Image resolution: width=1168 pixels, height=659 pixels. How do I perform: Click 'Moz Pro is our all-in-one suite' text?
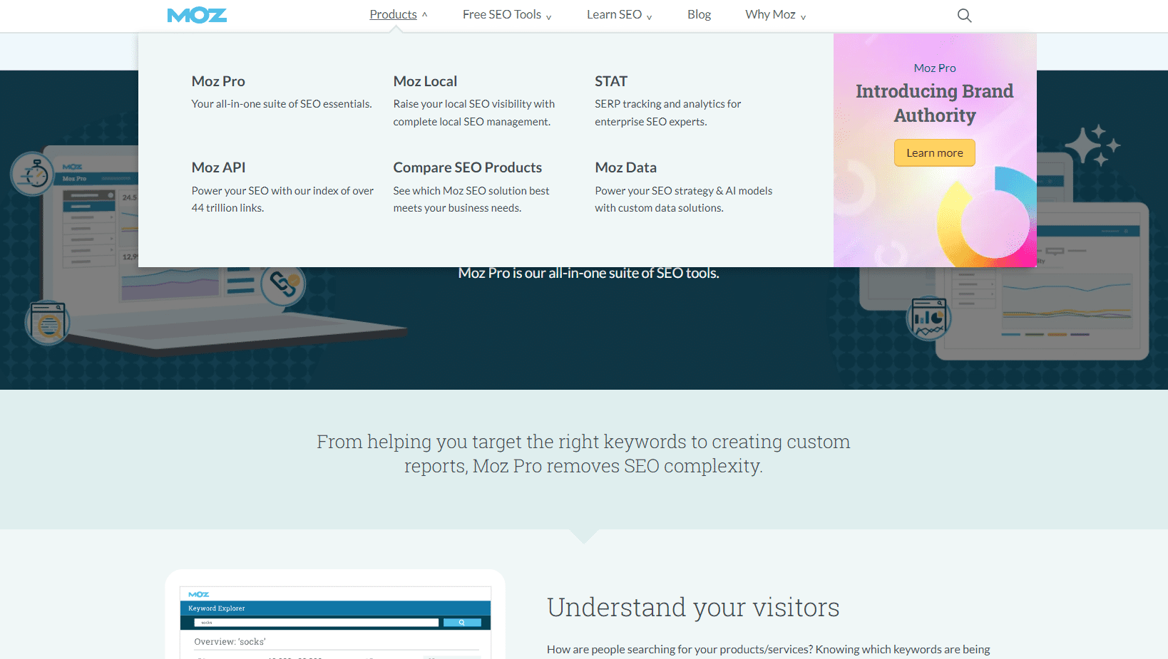tap(588, 274)
